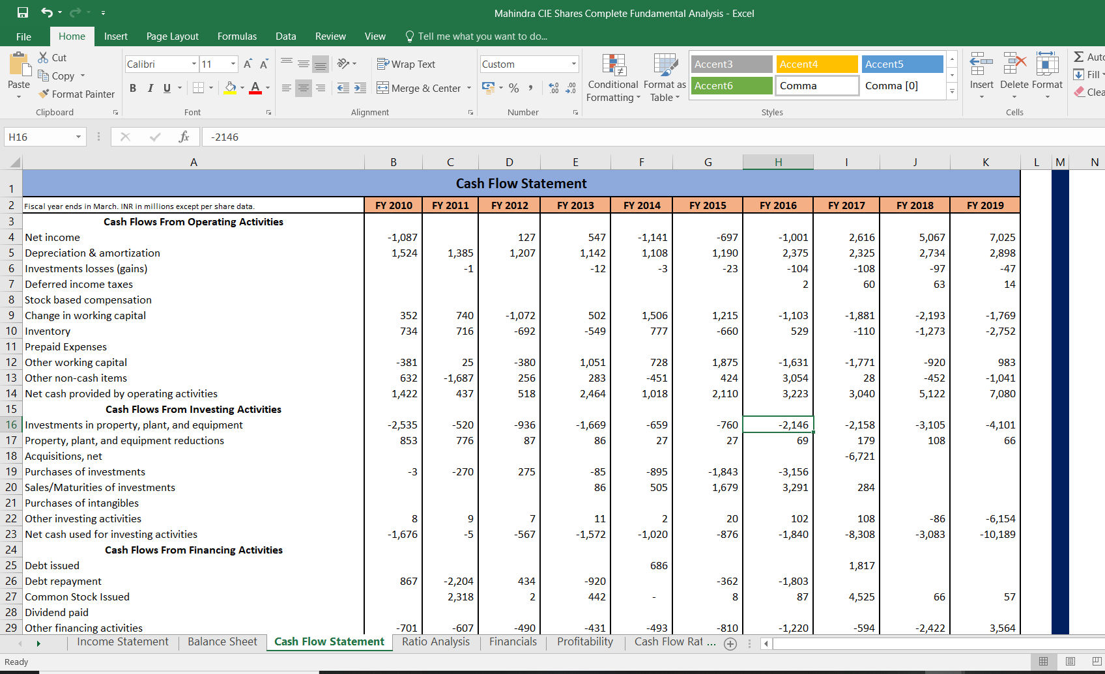Click Increase Font Size icon
The height and width of the screenshot is (674, 1105).
248,64
